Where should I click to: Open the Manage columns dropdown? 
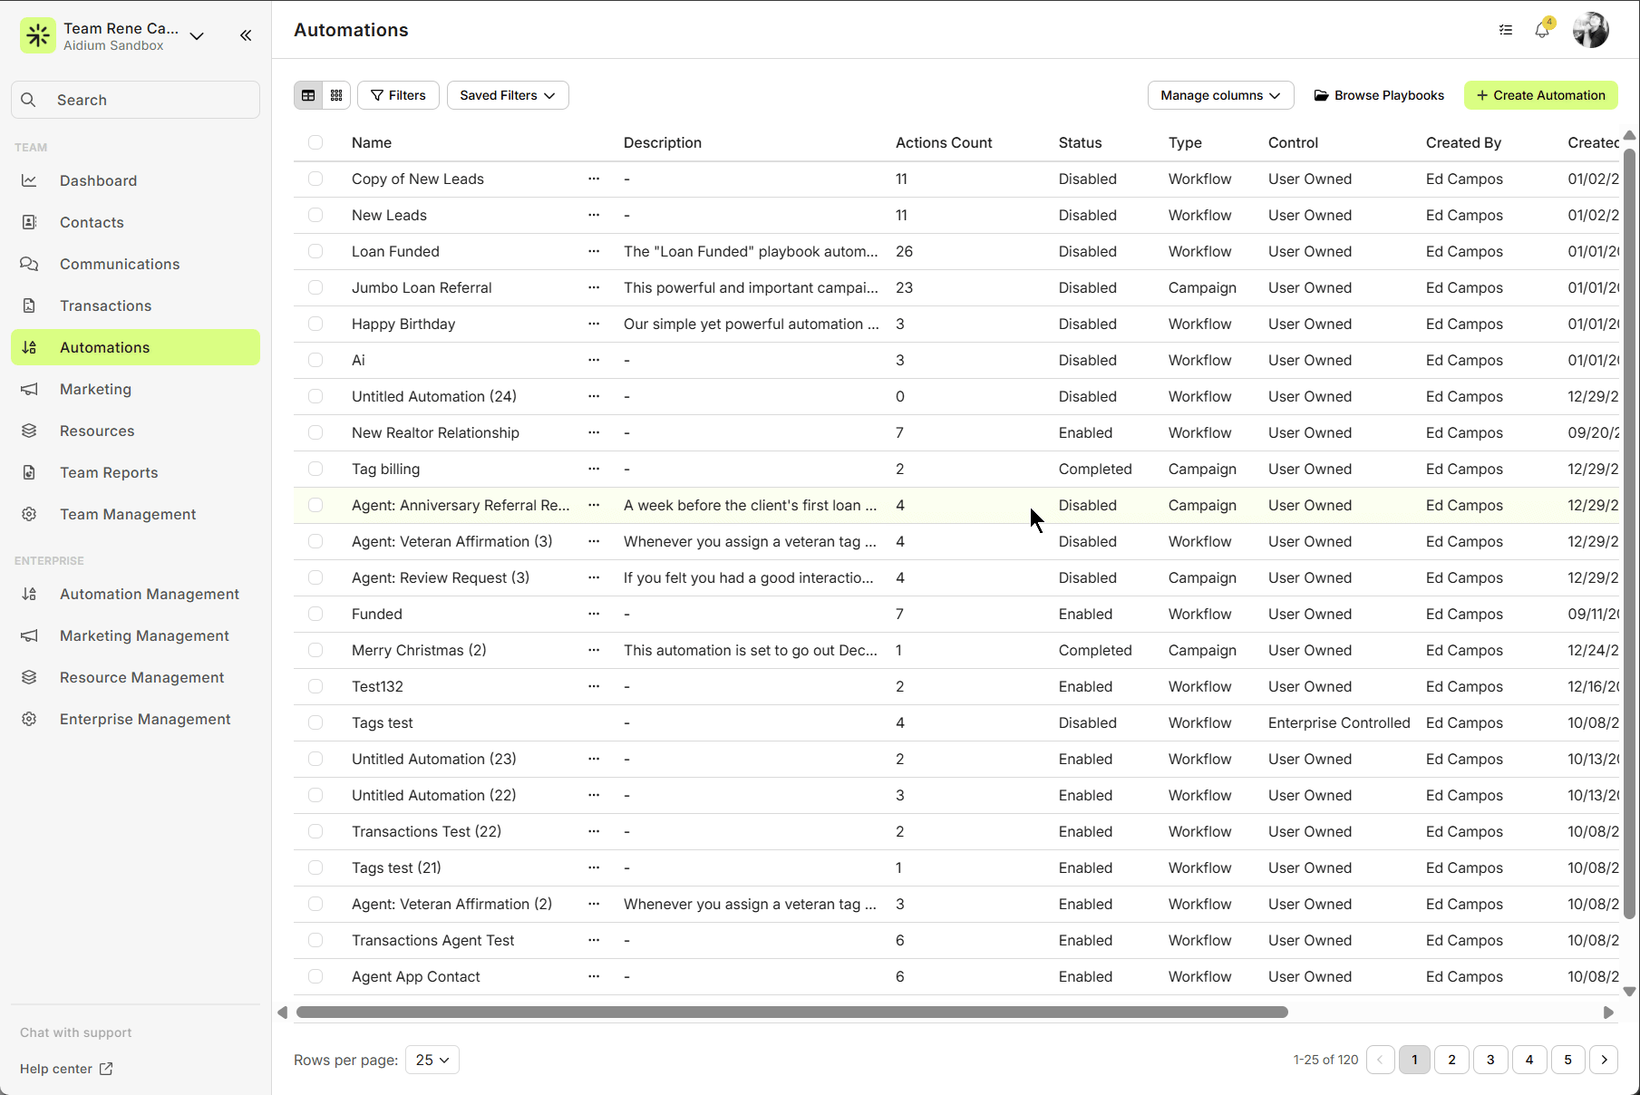[x=1219, y=95]
